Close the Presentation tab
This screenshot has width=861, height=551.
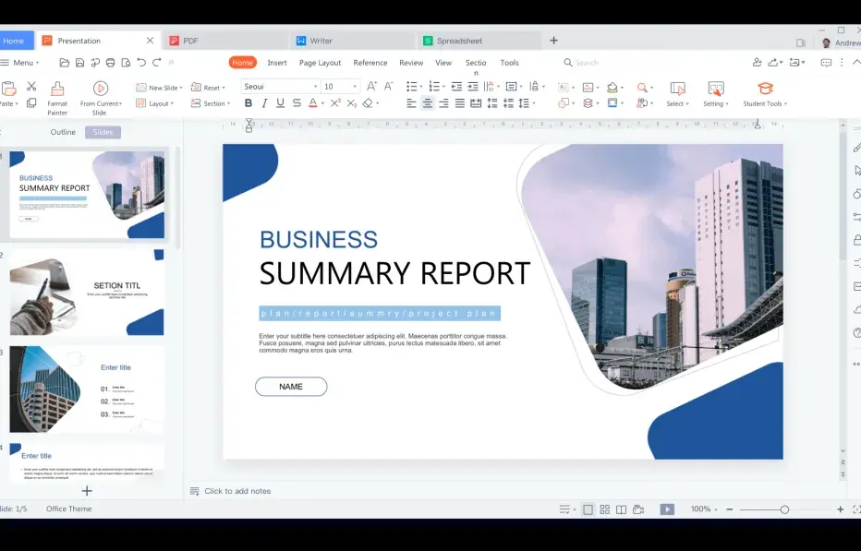[x=150, y=41]
